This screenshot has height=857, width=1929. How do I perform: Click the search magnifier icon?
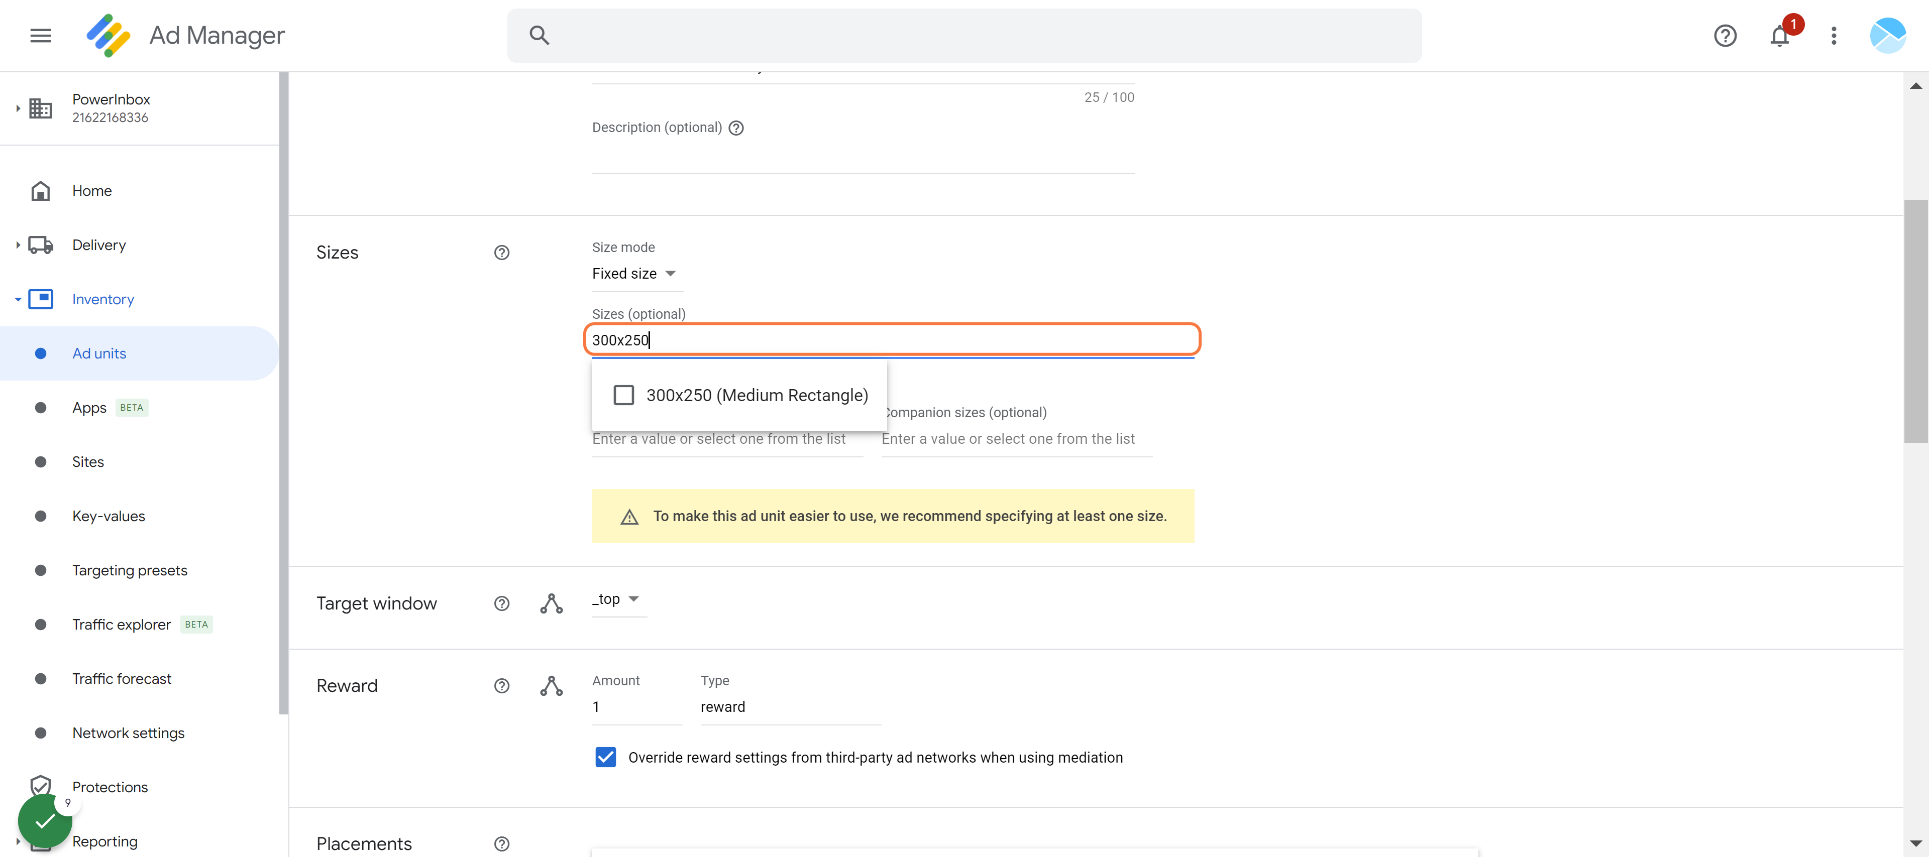[539, 35]
